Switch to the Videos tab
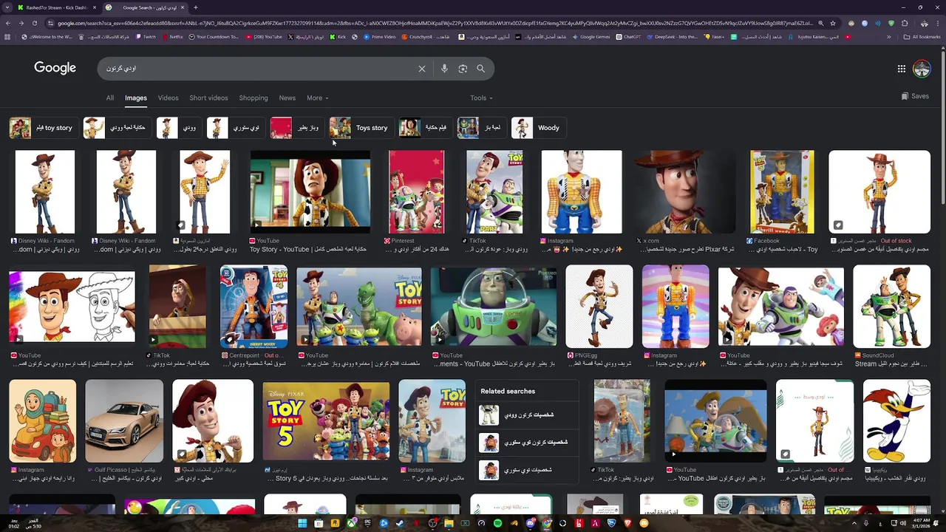Screen dimensions: 946x532 (x=168, y=98)
